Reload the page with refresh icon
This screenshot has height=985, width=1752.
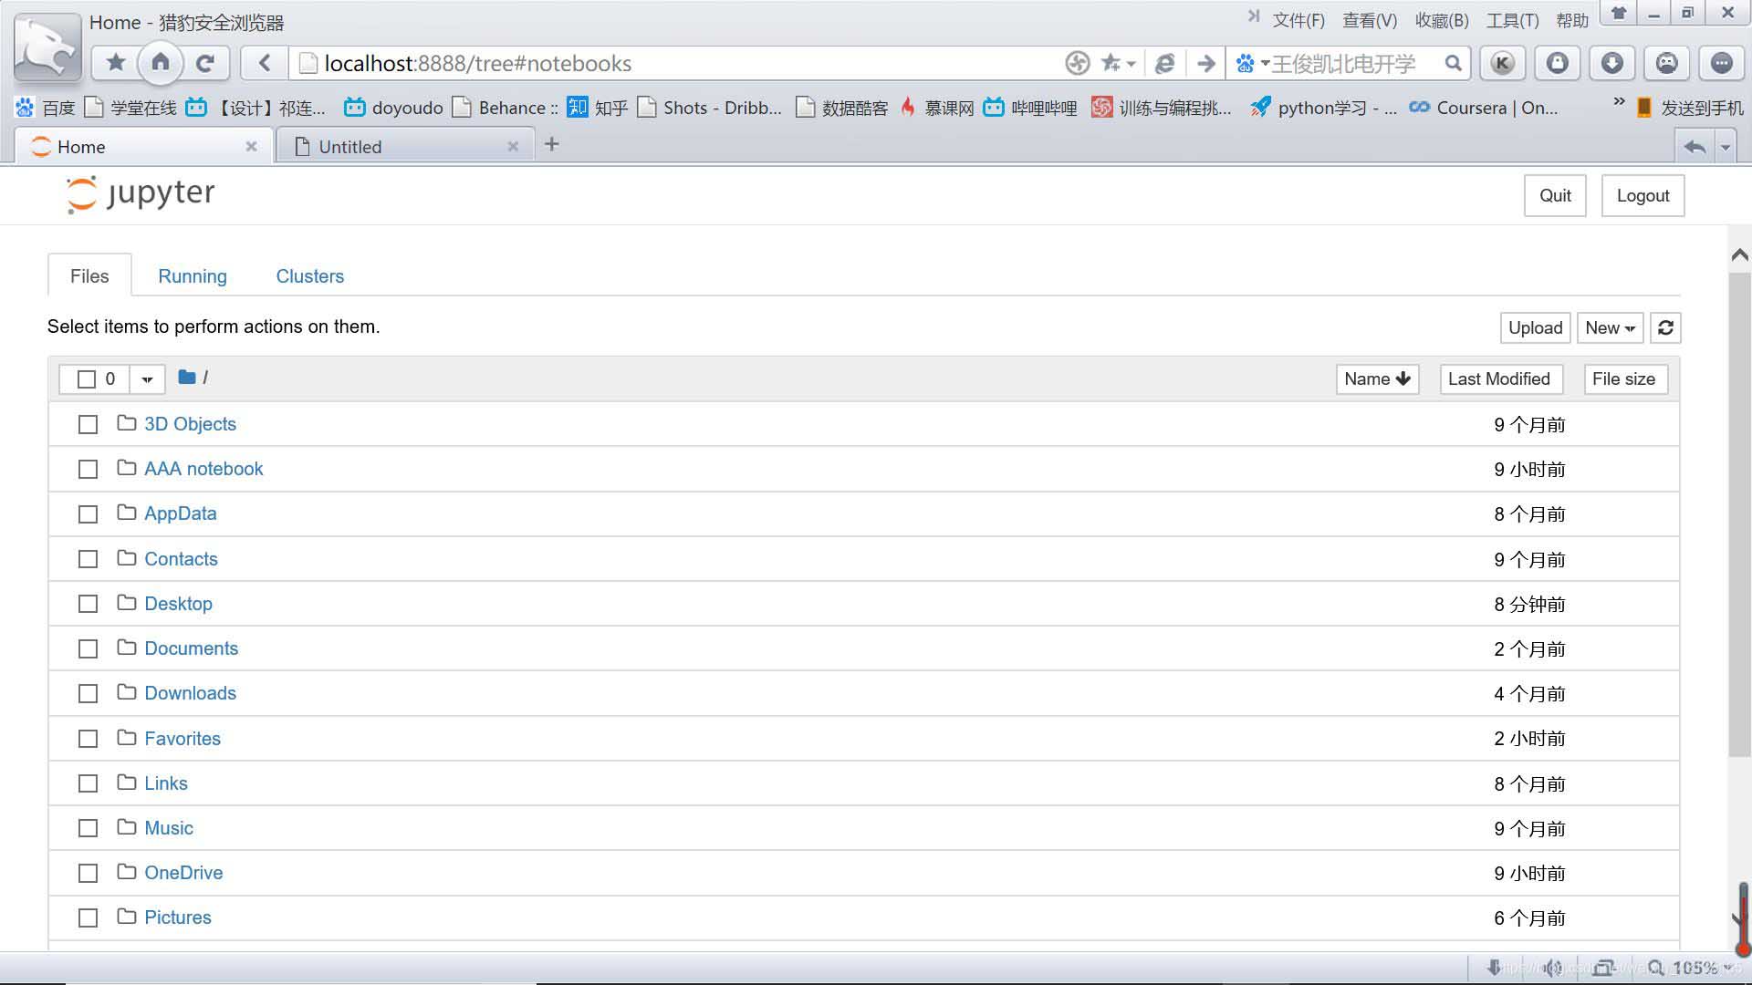point(205,63)
